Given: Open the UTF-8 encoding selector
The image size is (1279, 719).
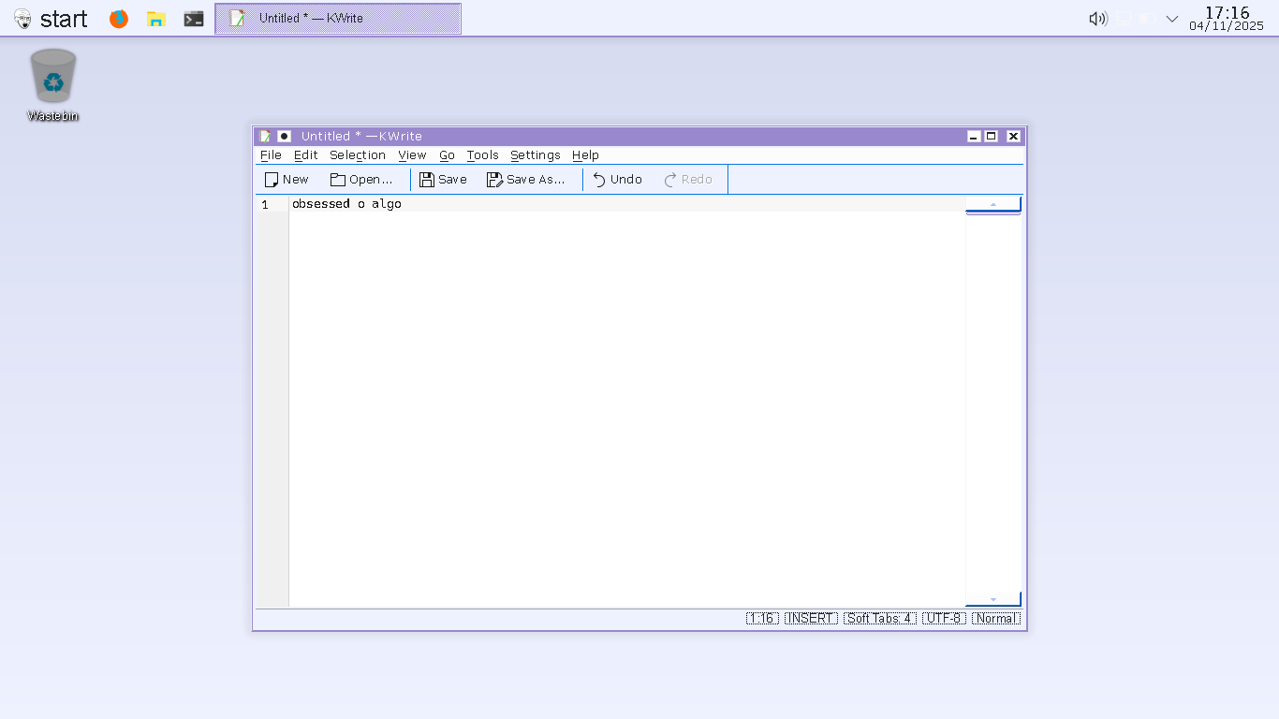Looking at the screenshot, I should 943,619.
